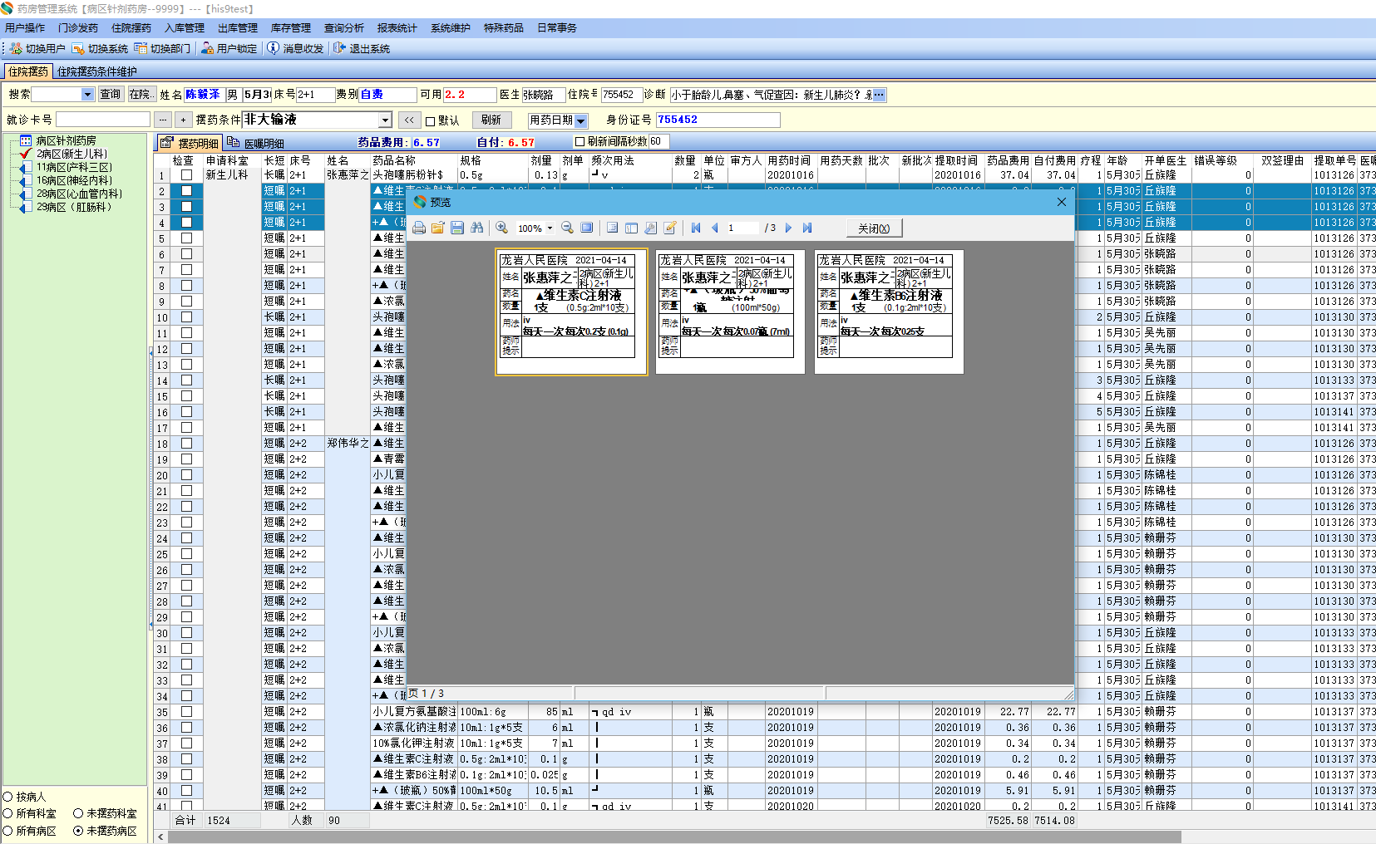Toggle the 刷新间隔秒数 checkbox

point(580,141)
